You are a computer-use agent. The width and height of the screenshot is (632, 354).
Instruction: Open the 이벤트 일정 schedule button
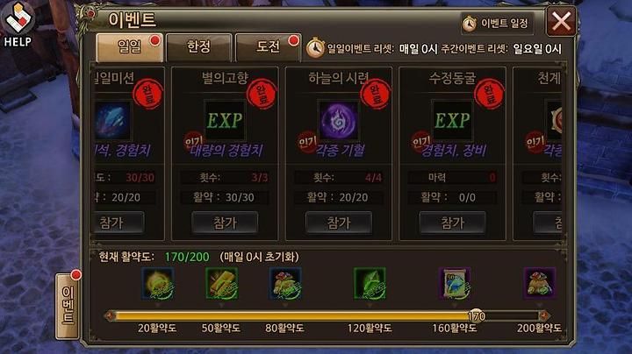click(x=497, y=24)
